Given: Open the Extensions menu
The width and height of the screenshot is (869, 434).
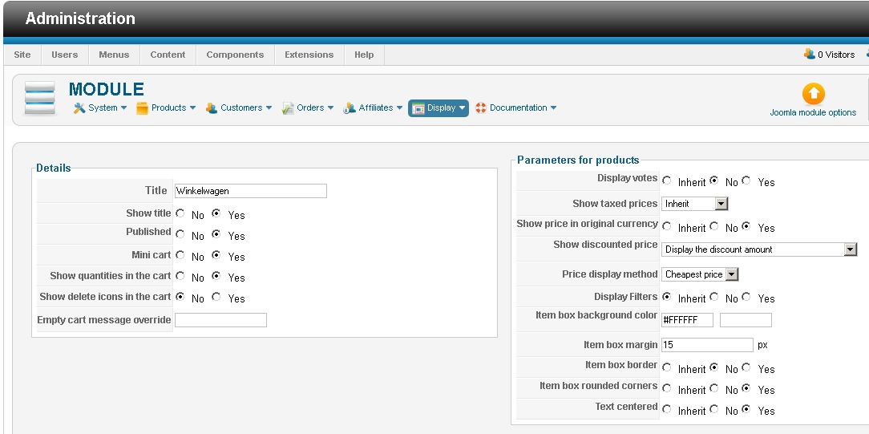Looking at the screenshot, I should (x=309, y=55).
